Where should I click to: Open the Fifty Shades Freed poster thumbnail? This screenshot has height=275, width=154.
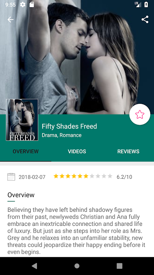coord(22,120)
